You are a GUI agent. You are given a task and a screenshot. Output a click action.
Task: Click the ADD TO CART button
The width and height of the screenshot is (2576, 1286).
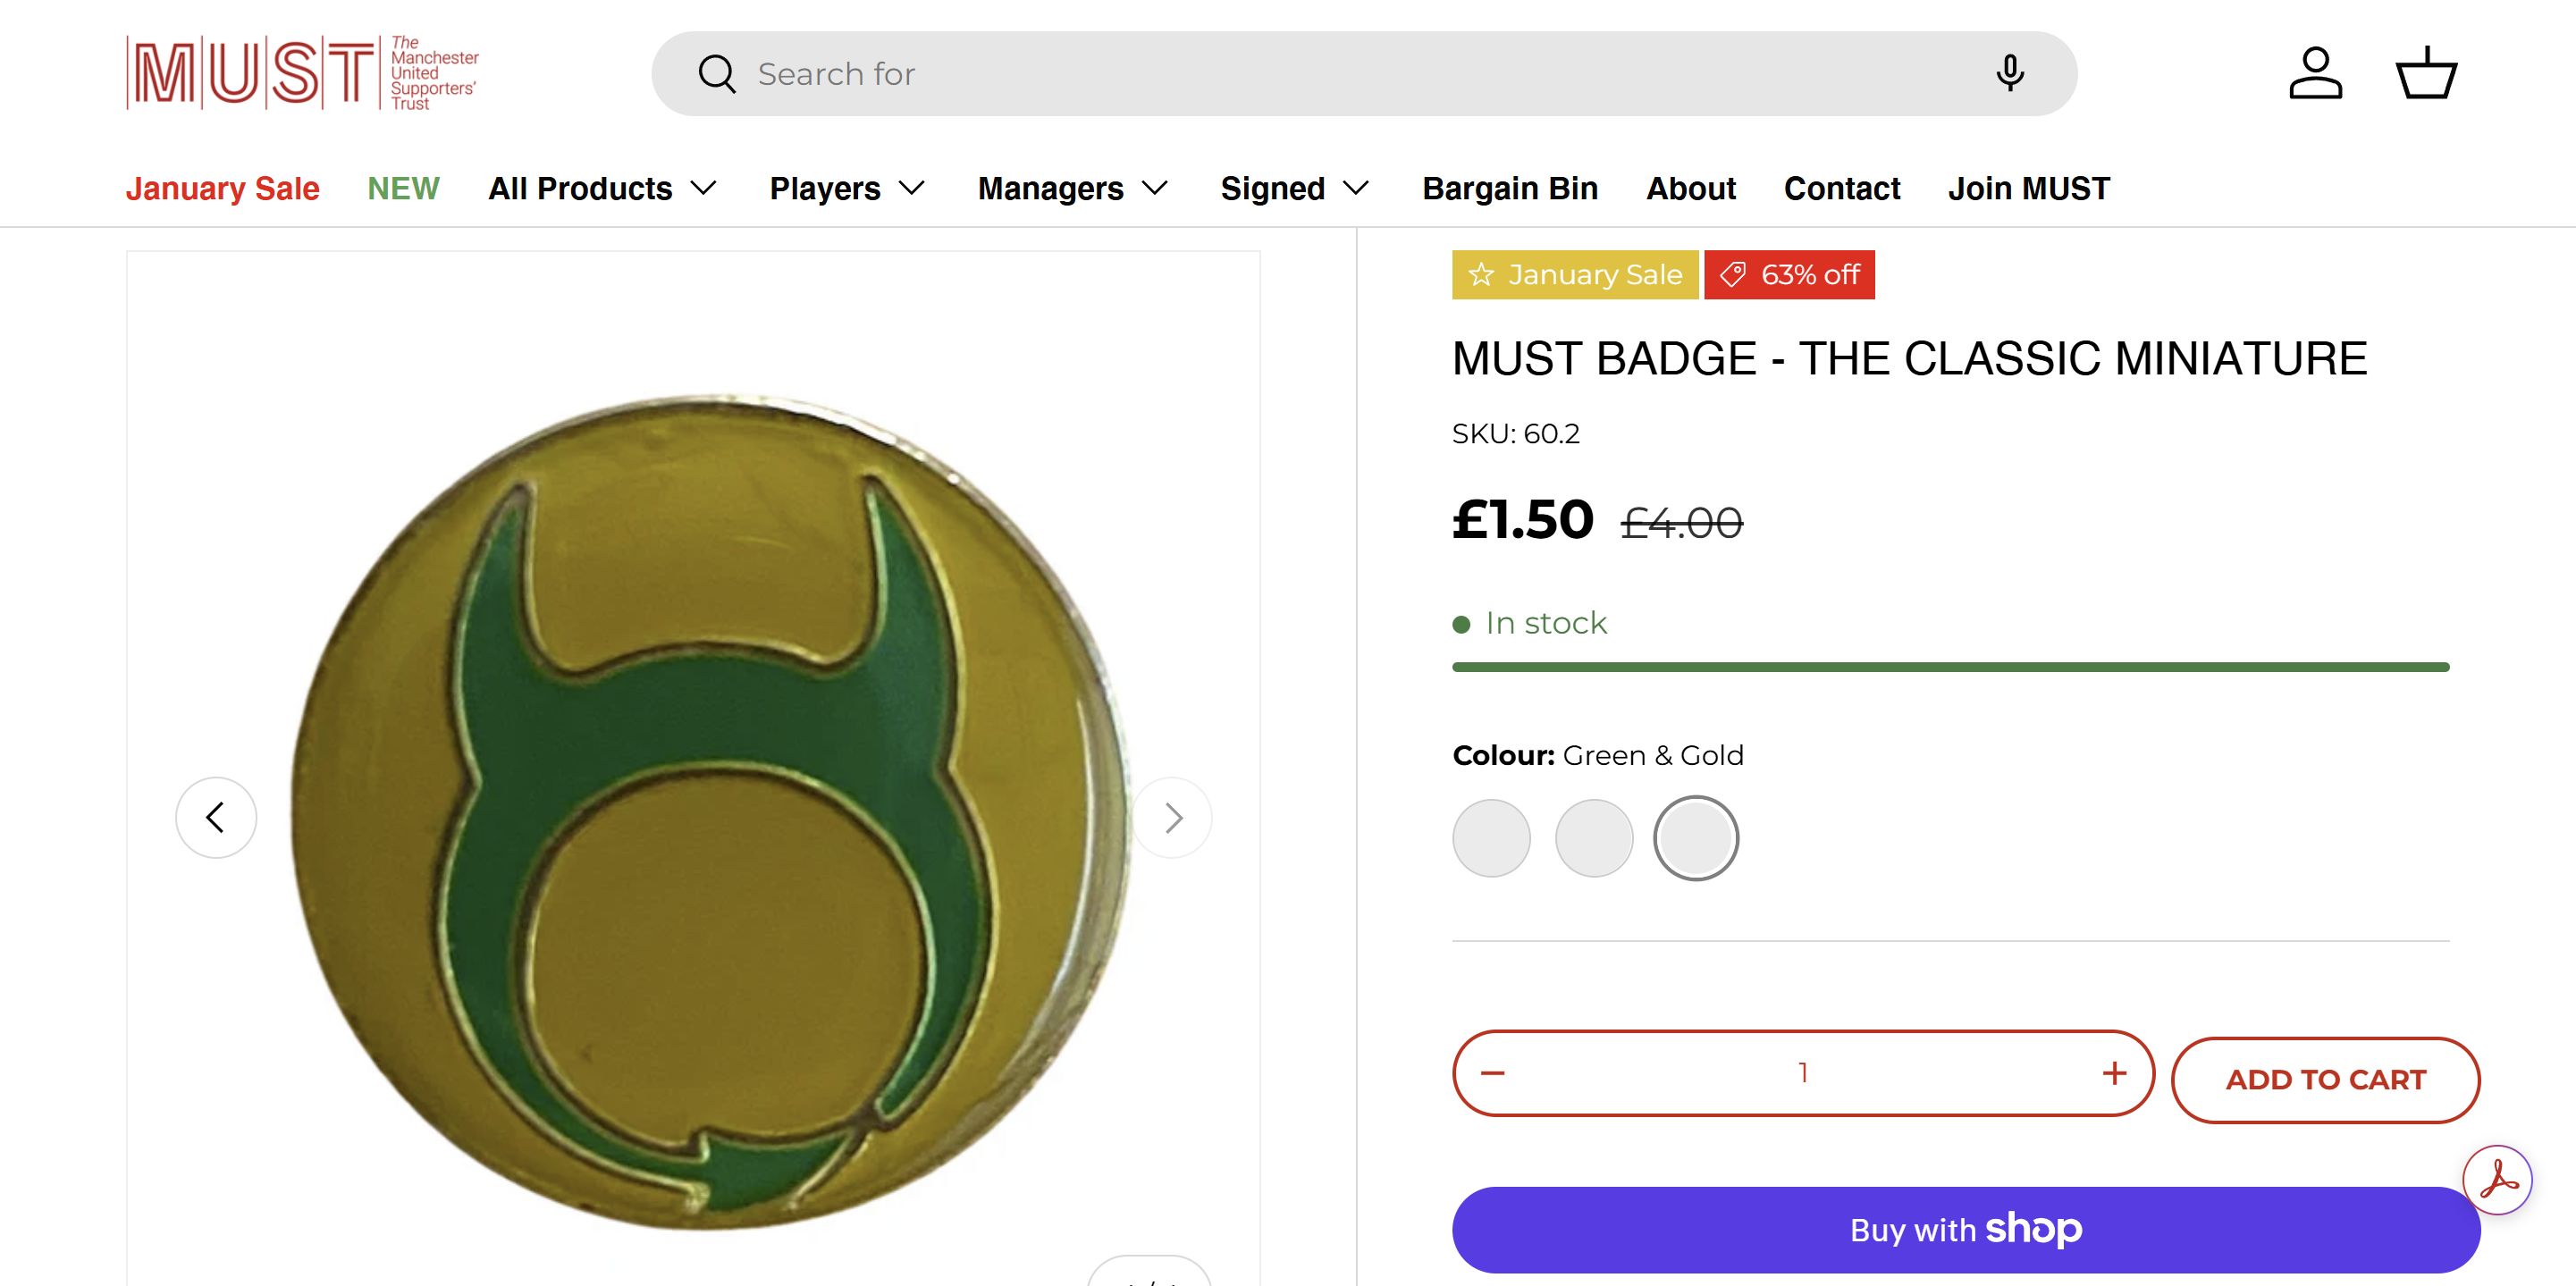[x=2325, y=1079]
